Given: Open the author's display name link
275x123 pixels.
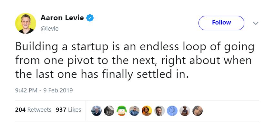Looking at the screenshot, I should pos(62,18).
